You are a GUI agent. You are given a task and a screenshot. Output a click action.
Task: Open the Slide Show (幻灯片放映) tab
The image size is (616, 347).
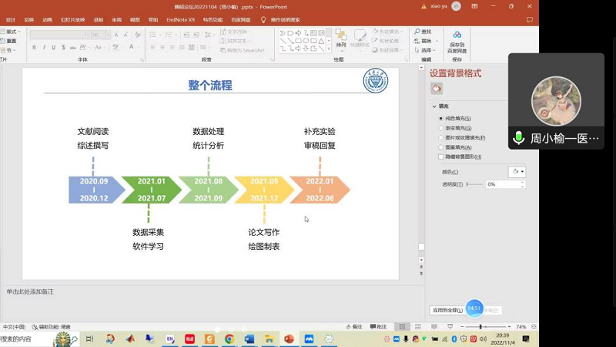pyautogui.click(x=72, y=20)
